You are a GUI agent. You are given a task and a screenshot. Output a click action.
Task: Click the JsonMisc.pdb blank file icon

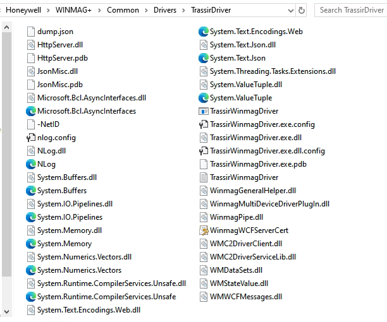pyautogui.click(x=31, y=85)
